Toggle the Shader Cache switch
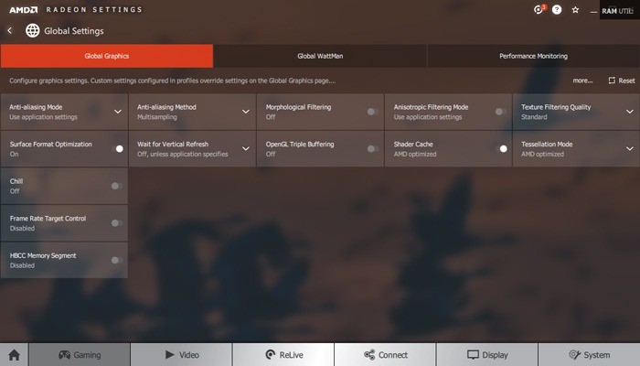 502,148
